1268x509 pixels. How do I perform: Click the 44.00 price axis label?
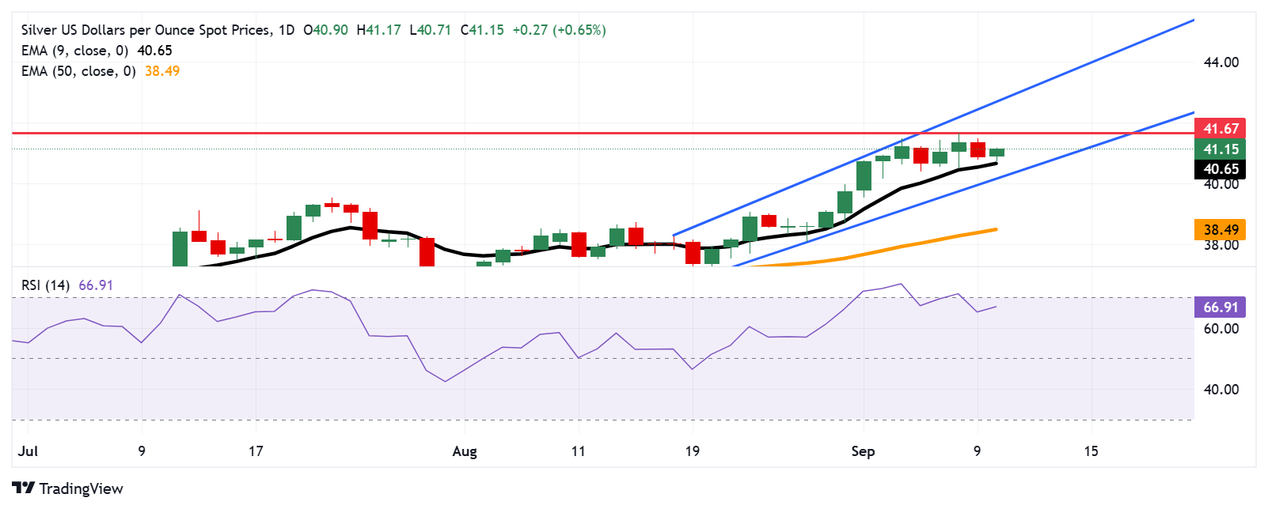pyautogui.click(x=1221, y=62)
